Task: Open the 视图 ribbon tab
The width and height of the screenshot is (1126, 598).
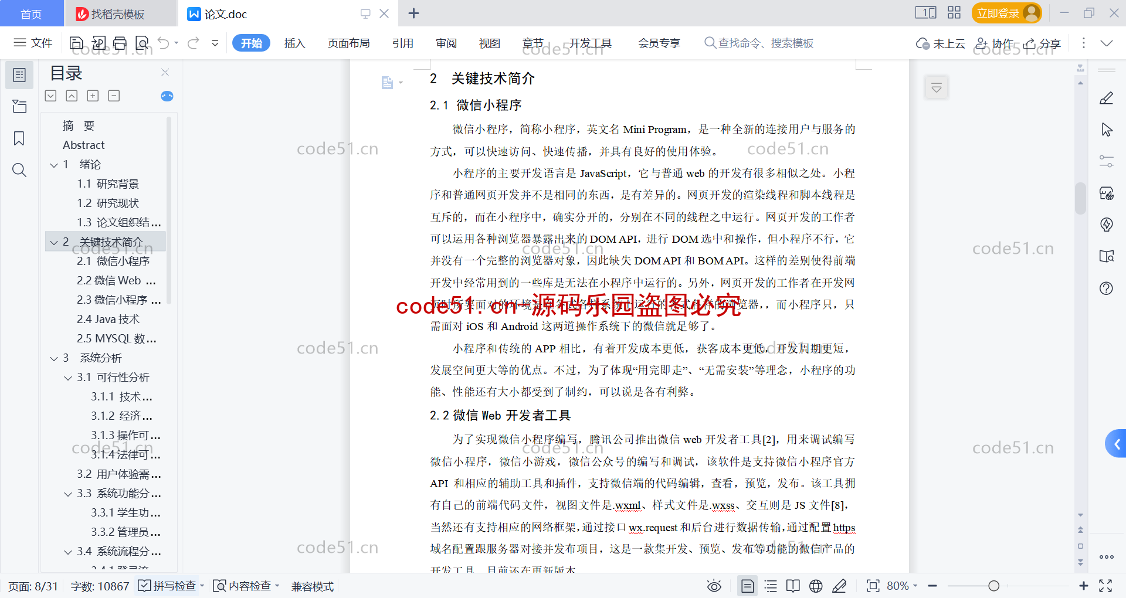Action: (490, 43)
